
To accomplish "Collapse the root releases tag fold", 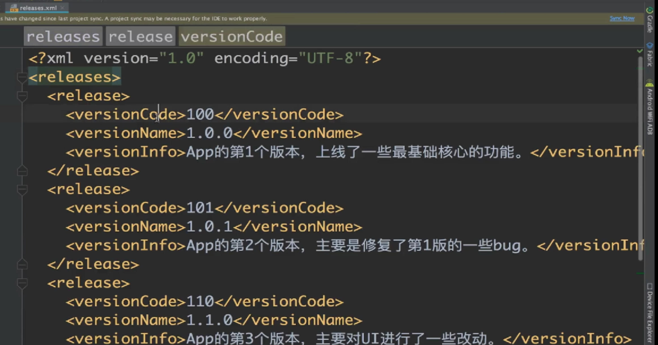I will pyautogui.click(x=22, y=77).
